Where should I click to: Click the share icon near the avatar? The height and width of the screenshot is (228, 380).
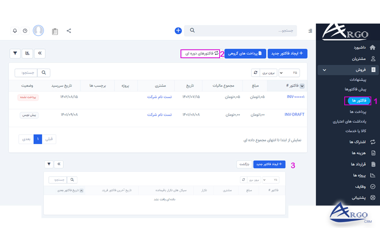point(68,30)
